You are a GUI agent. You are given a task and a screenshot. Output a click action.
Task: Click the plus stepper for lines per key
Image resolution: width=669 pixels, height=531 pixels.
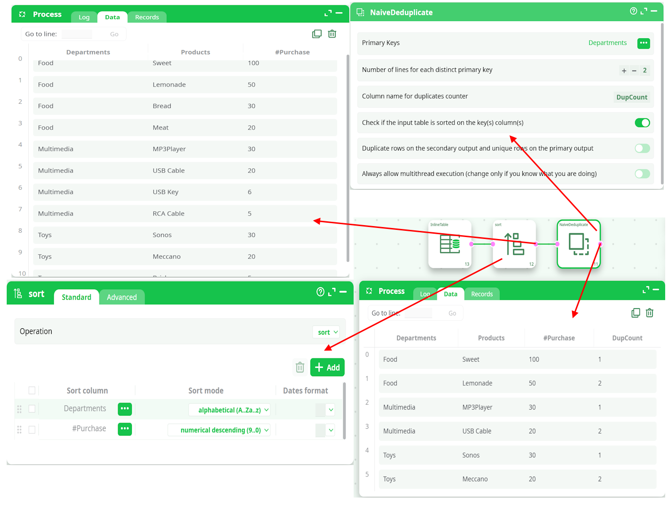click(x=624, y=71)
